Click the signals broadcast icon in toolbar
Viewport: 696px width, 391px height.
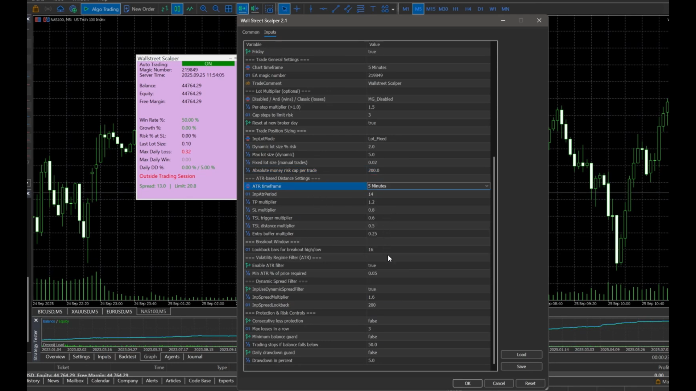tap(48, 9)
